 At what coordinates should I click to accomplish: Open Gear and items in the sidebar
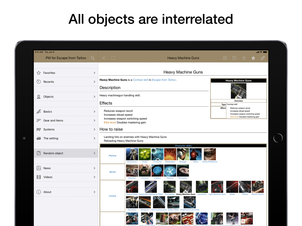66,121
